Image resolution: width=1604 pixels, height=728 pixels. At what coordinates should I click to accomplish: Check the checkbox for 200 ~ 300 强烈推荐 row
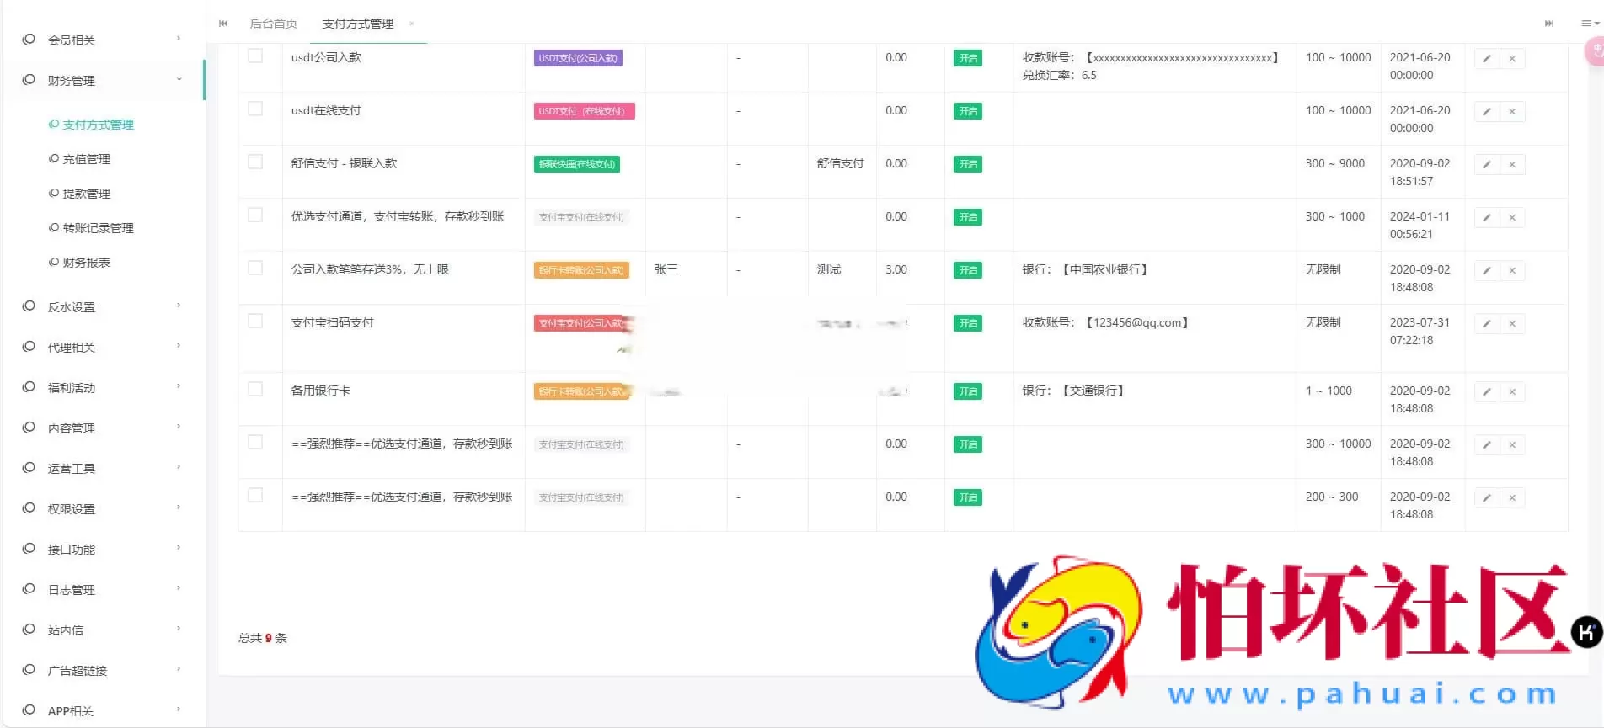[x=255, y=495]
